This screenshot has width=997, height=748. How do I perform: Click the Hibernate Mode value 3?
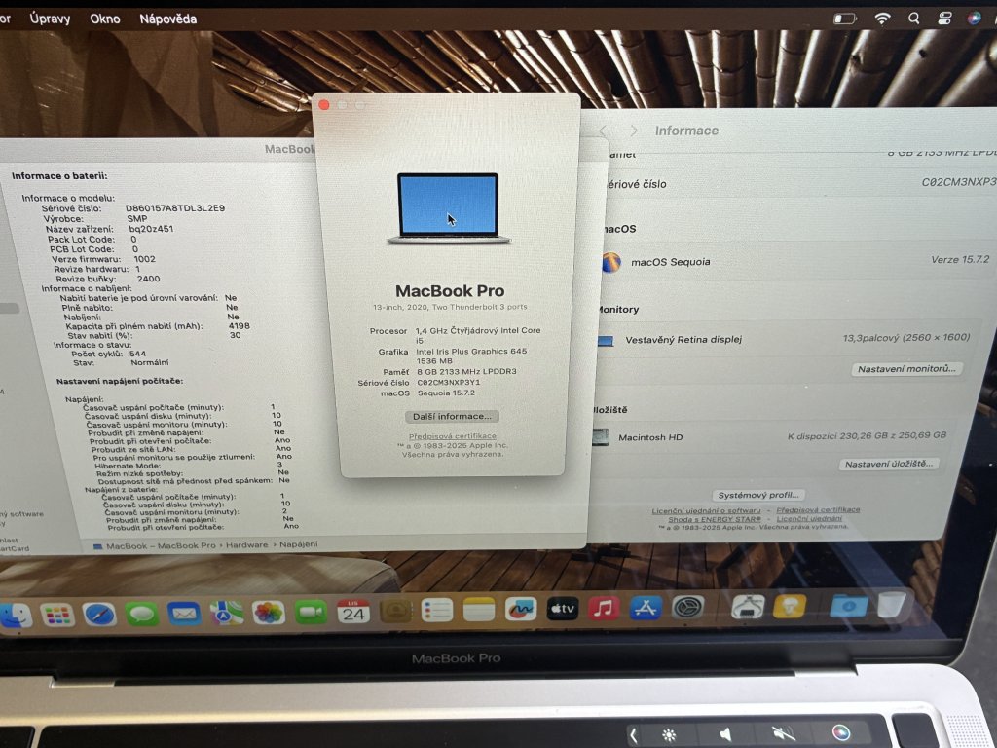(x=279, y=465)
